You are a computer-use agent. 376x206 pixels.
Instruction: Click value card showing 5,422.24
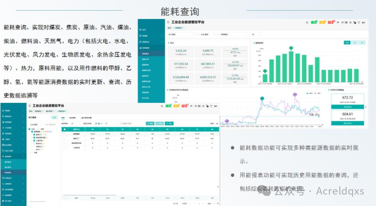point(181,52)
